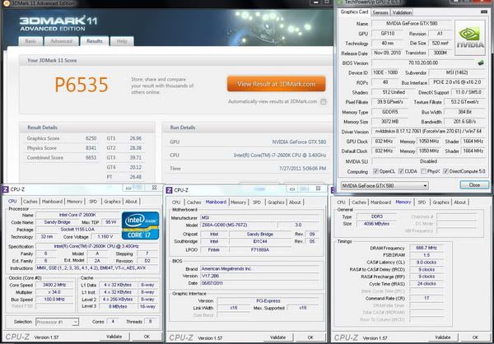This screenshot has height=344, width=494.
Task: Toggle the DirectCompute 5.0 checkbox
Action: tap(445, 171)
